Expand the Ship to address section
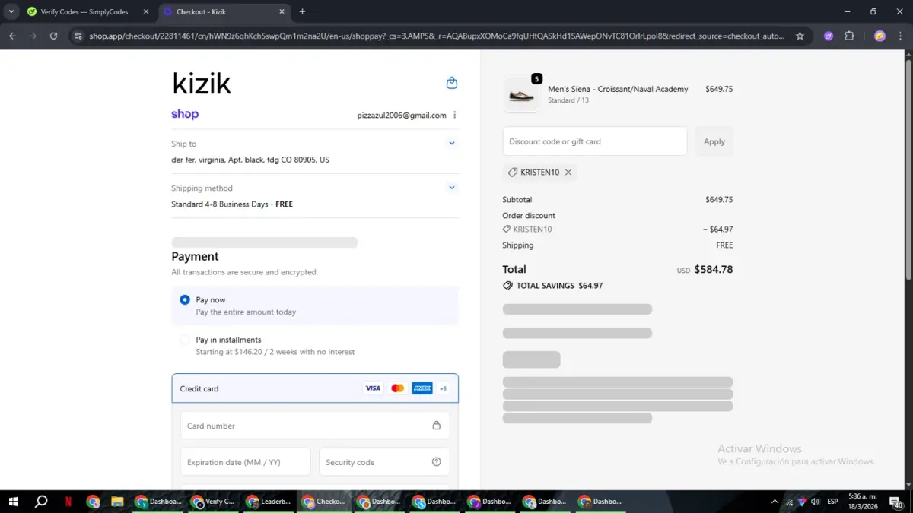The height and width of the screenshot is (513, 913). pyautogui.click(x=452, y=143)
